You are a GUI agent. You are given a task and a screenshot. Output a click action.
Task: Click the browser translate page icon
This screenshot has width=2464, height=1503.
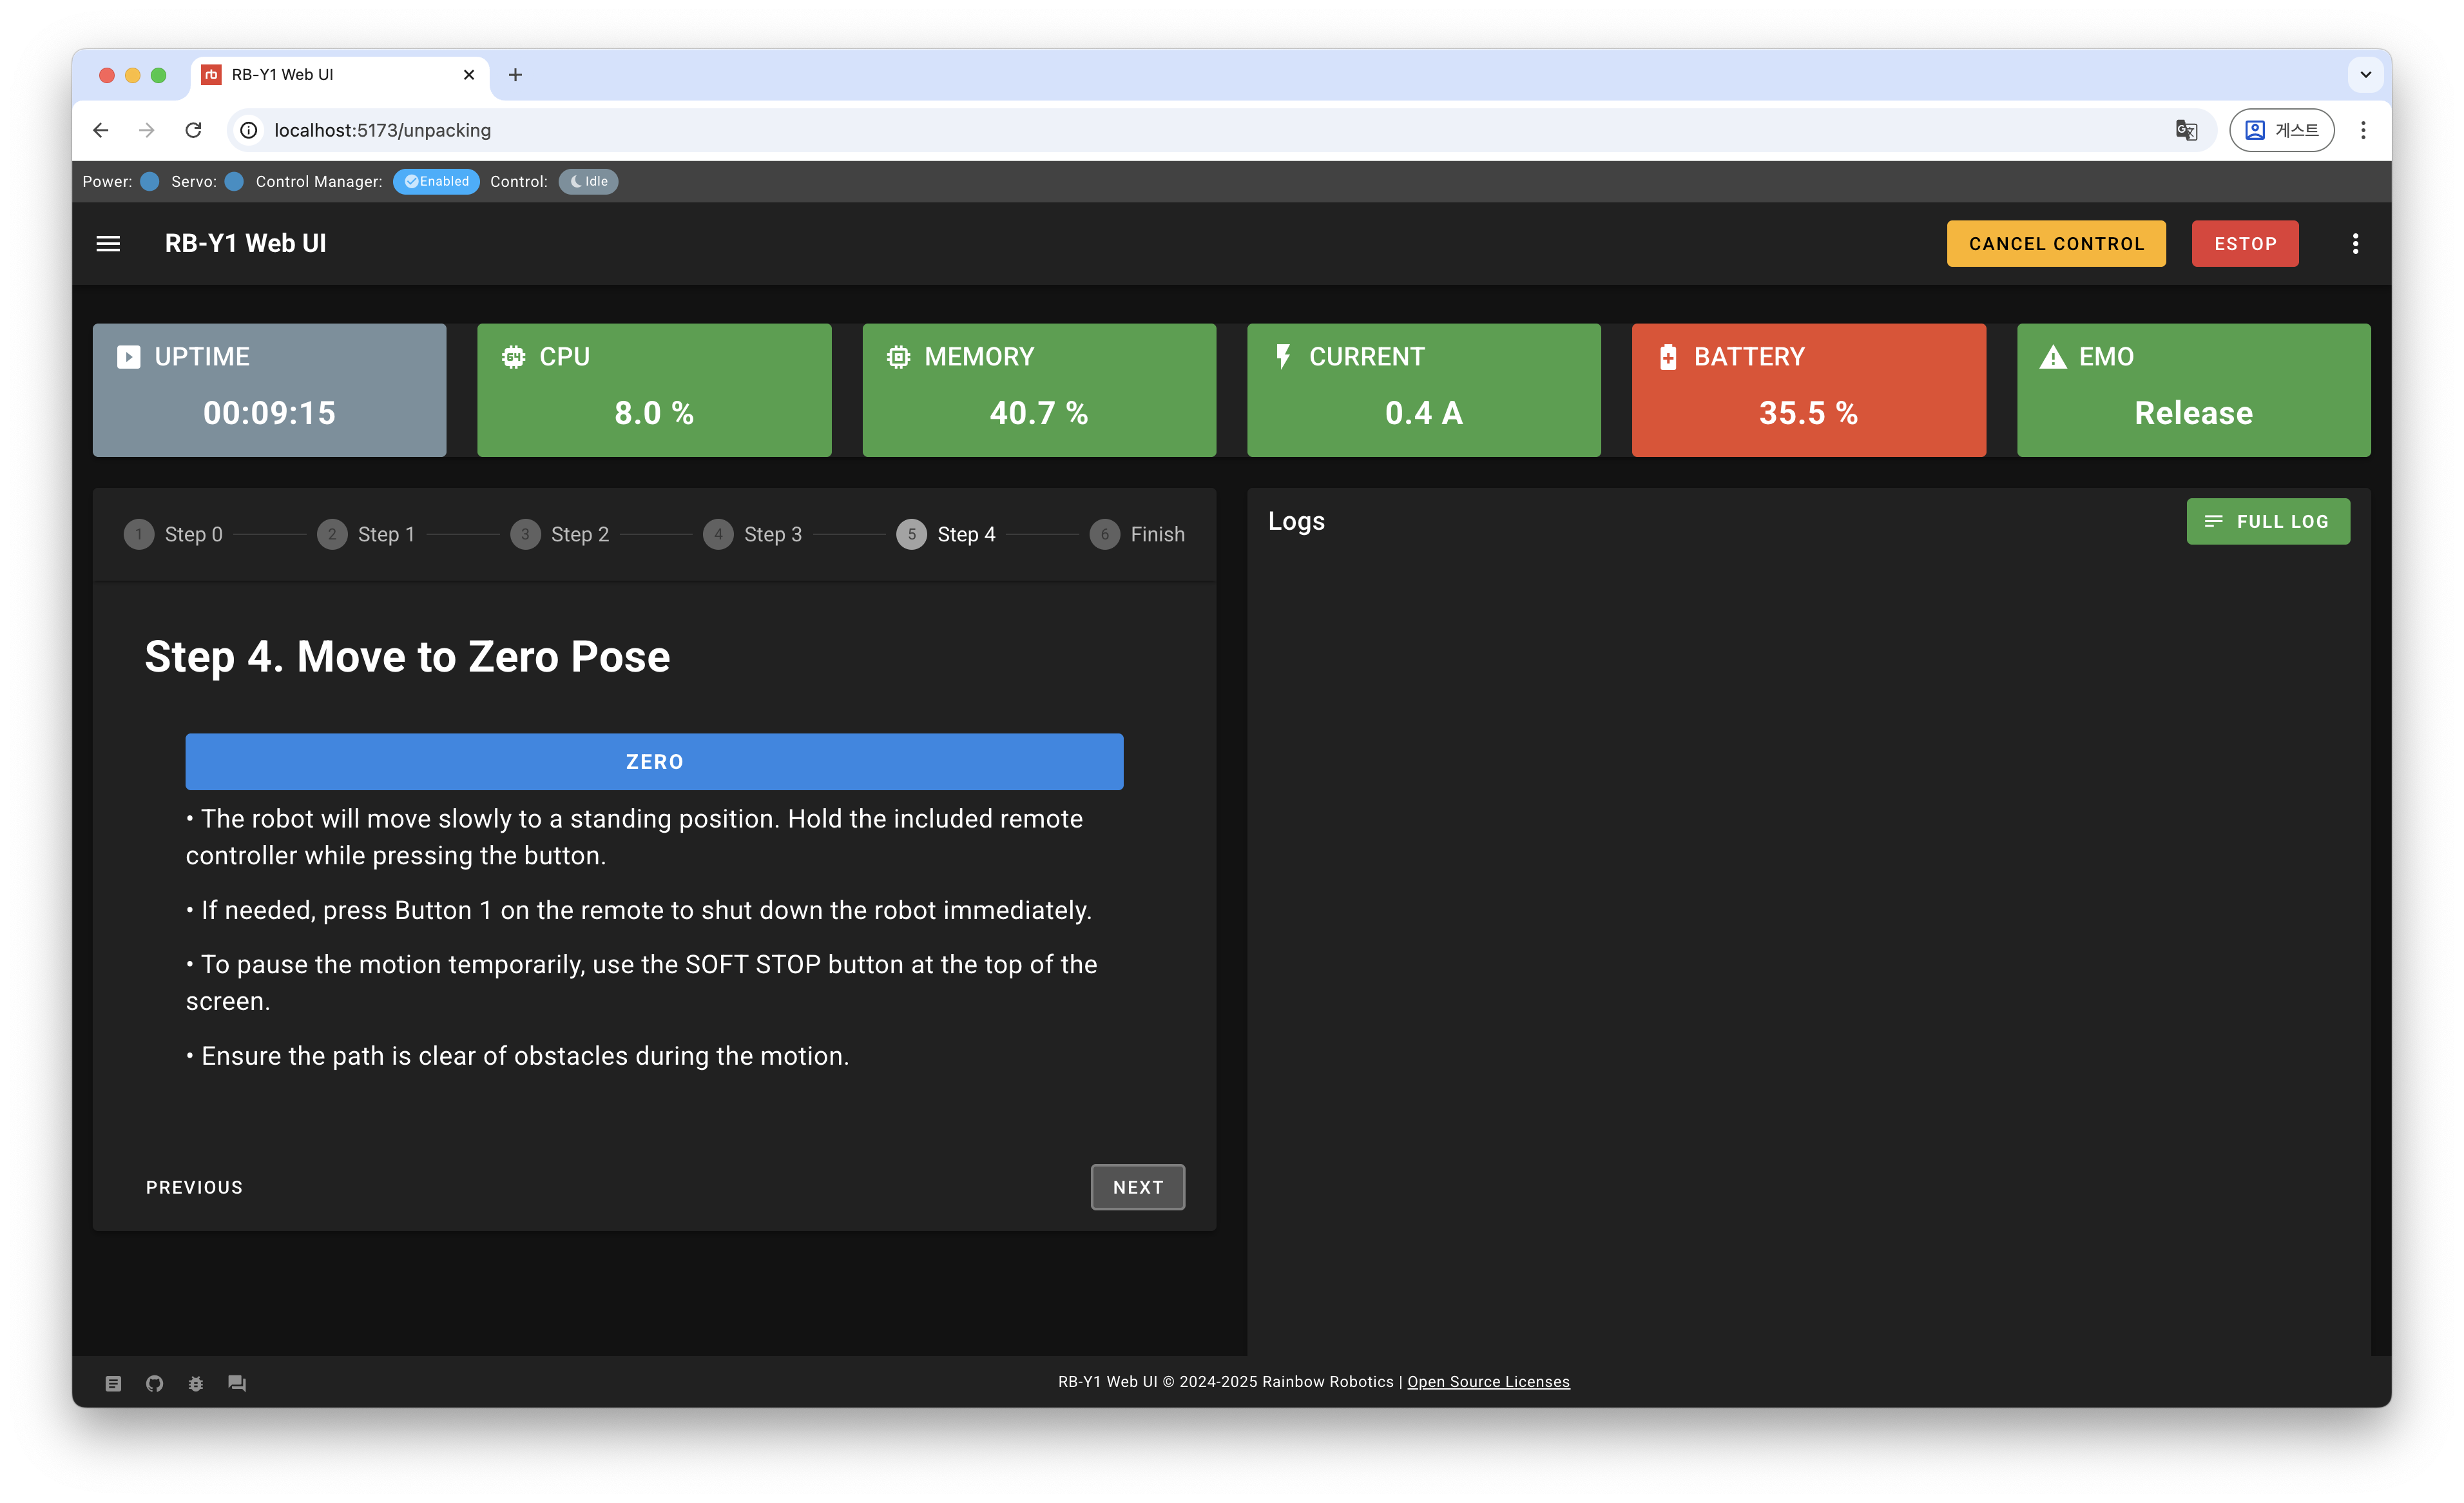[x=2186, y=130]
